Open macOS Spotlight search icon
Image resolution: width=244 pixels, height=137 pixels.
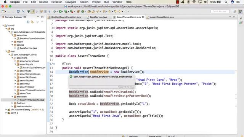(226, 2)
